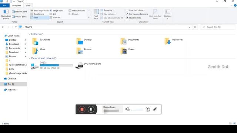Image resolution: width=237 pixels, height=133 pixels.
Task: Toggle the recorder webcam icon
Action: pos(148,109)
